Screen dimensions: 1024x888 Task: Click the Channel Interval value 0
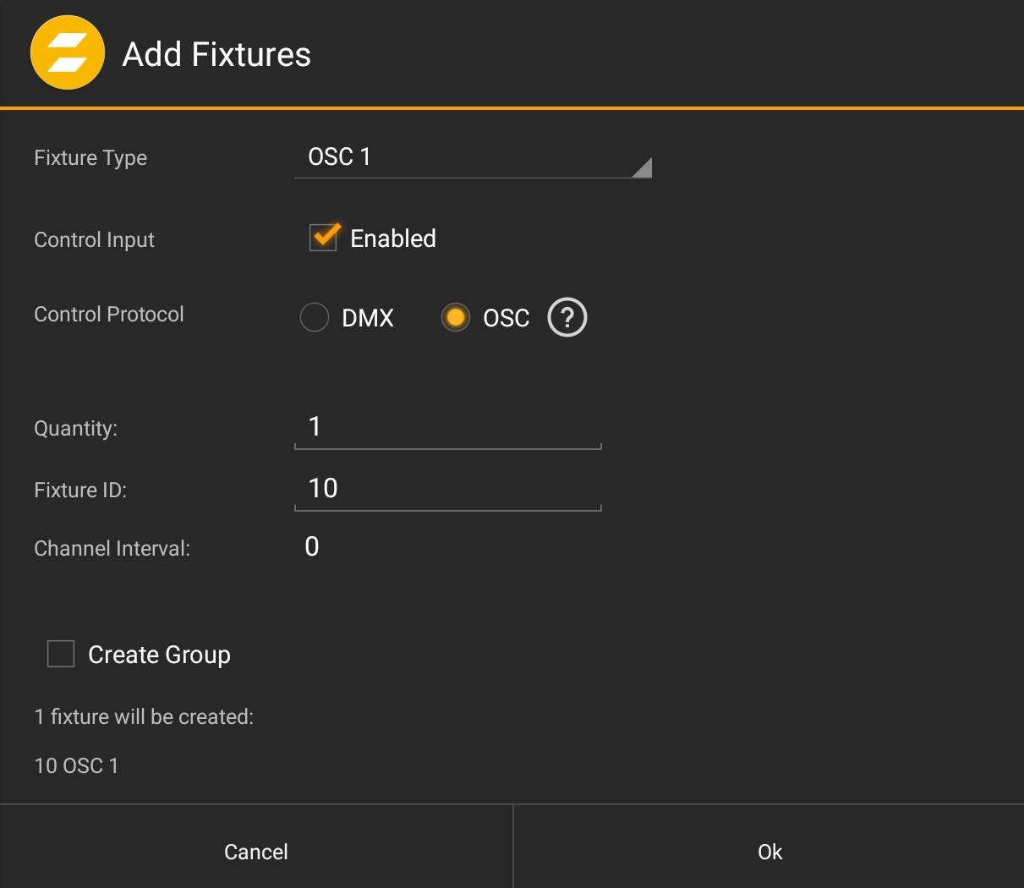click(312, 547)
